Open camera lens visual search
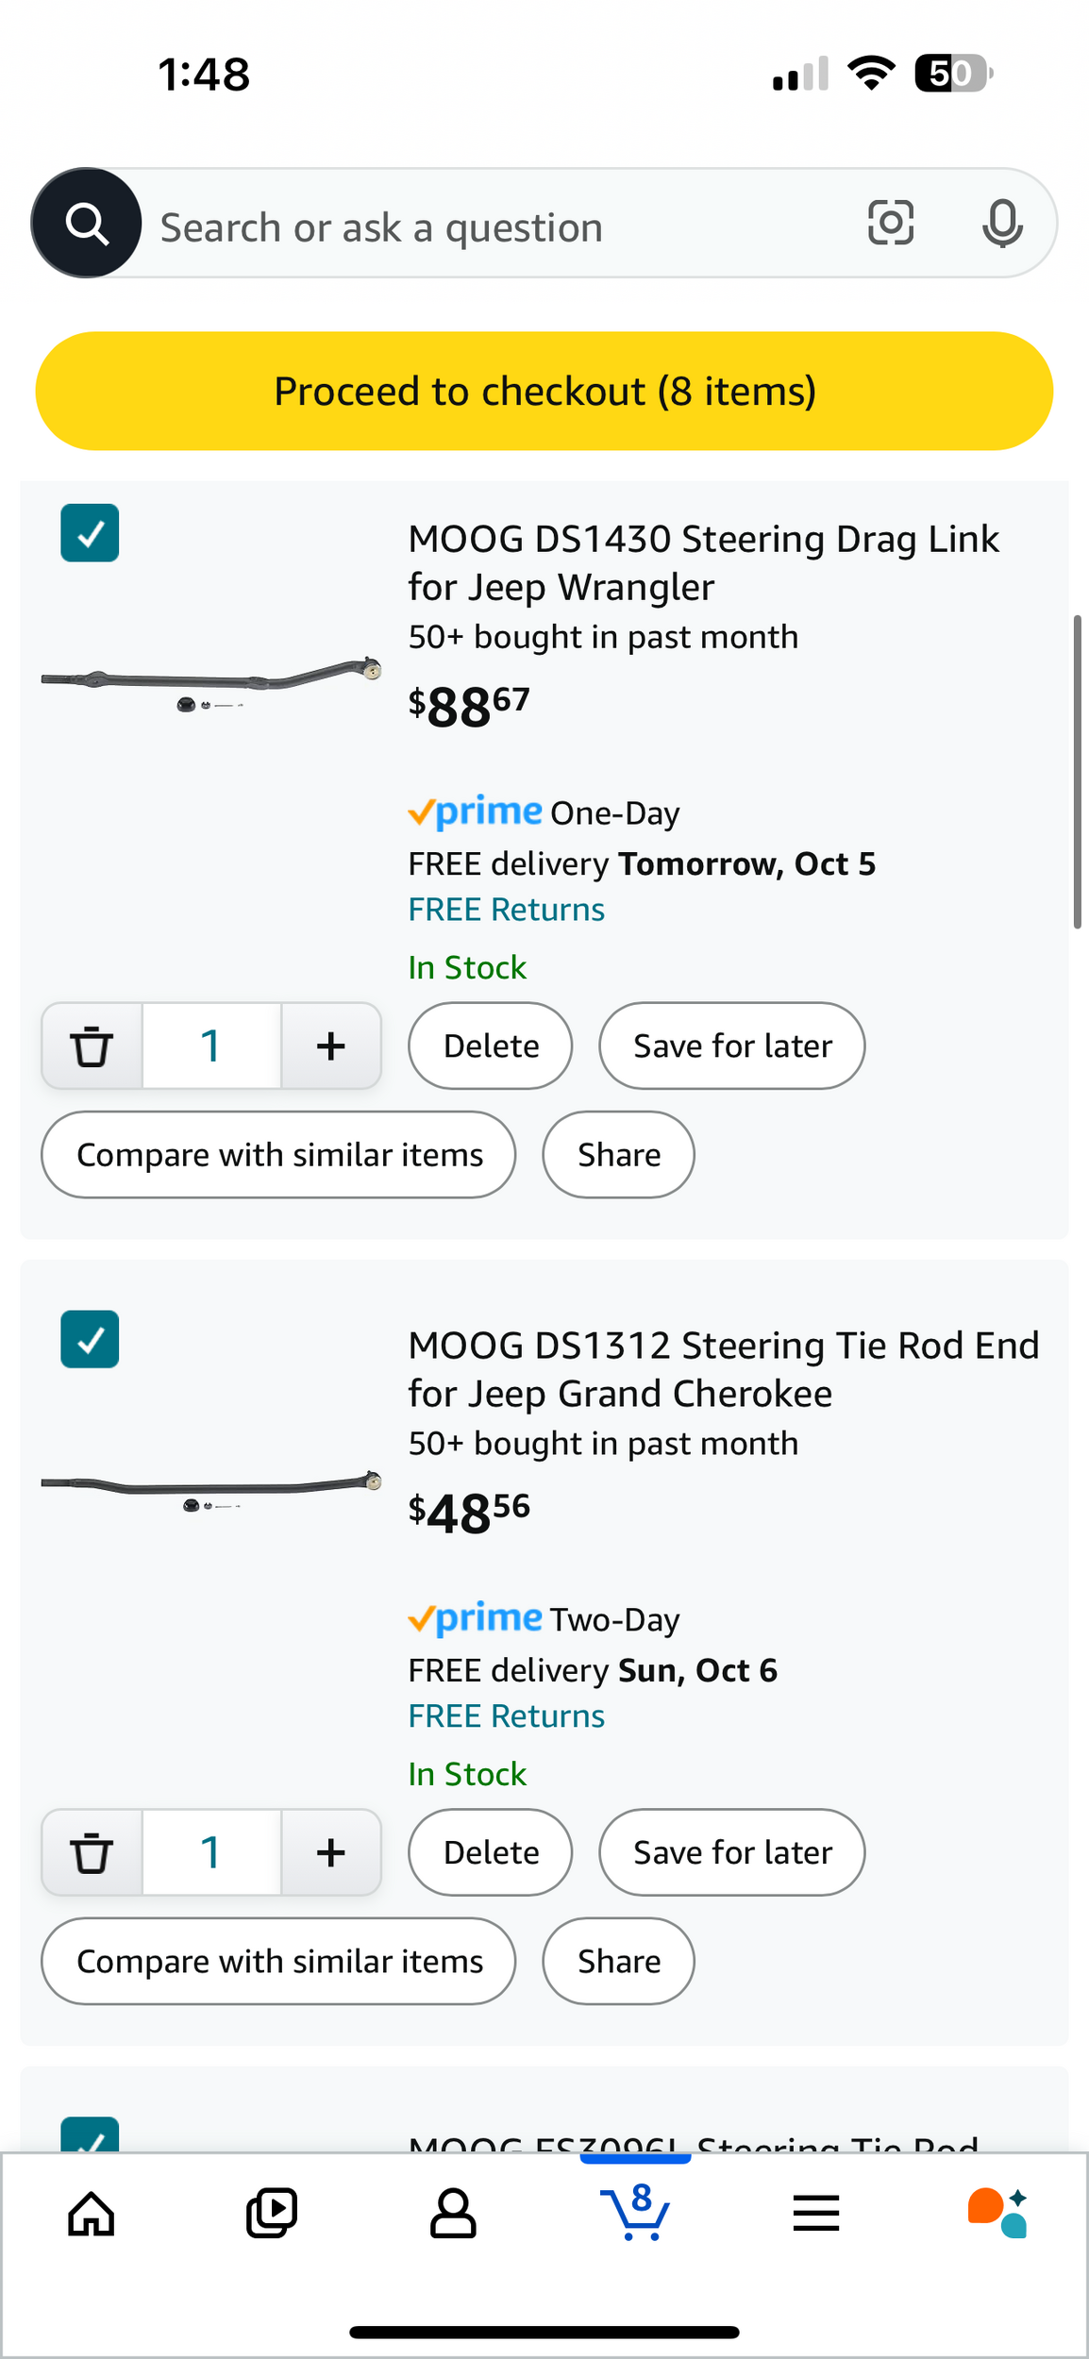Viewport: 1089px width, 2359px height. click(x=891, y=224)
